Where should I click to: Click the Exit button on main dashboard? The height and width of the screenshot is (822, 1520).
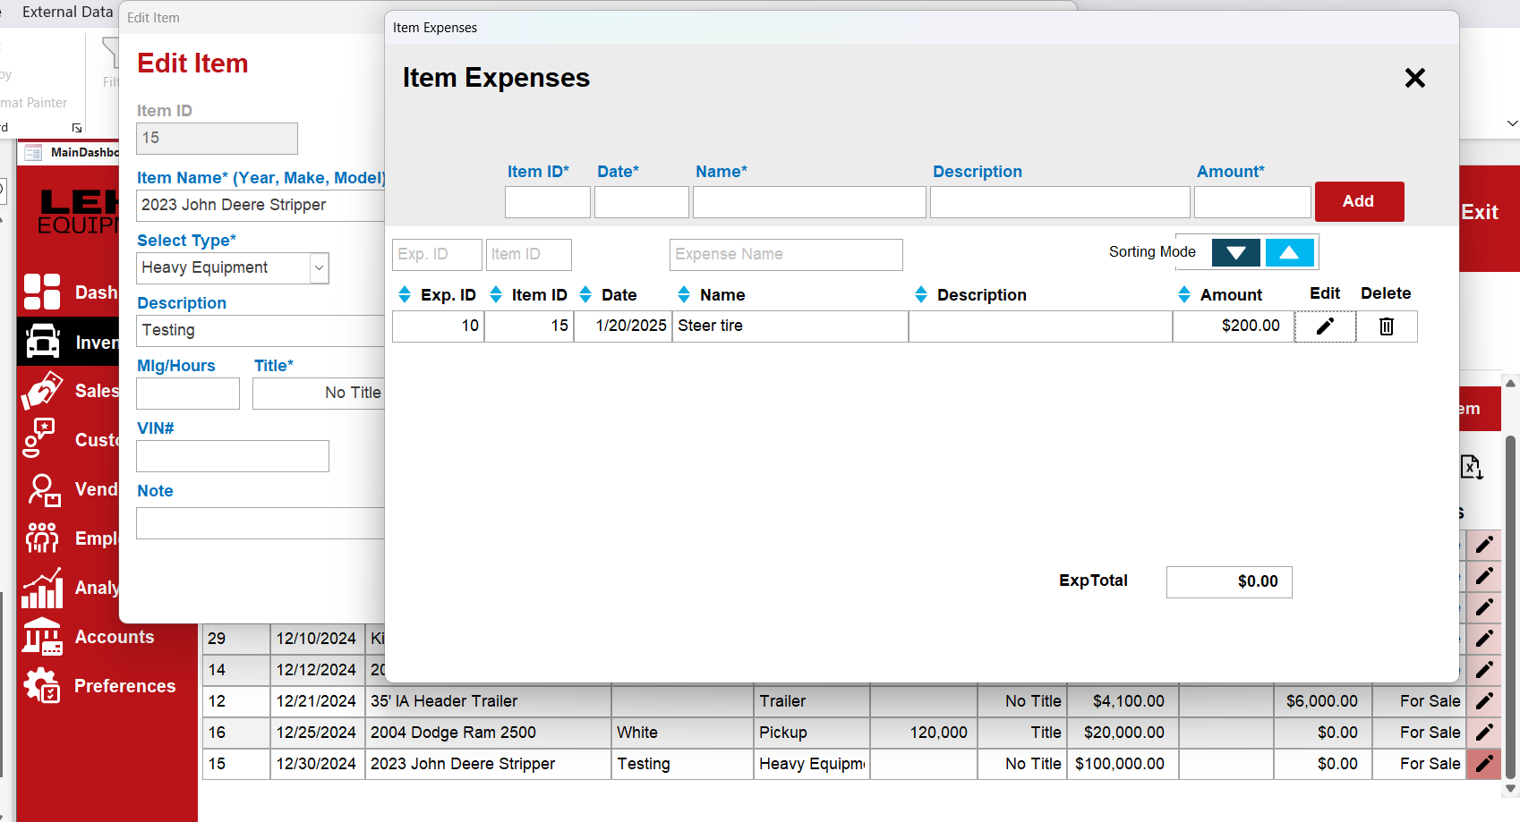(x=1480, y=212)
